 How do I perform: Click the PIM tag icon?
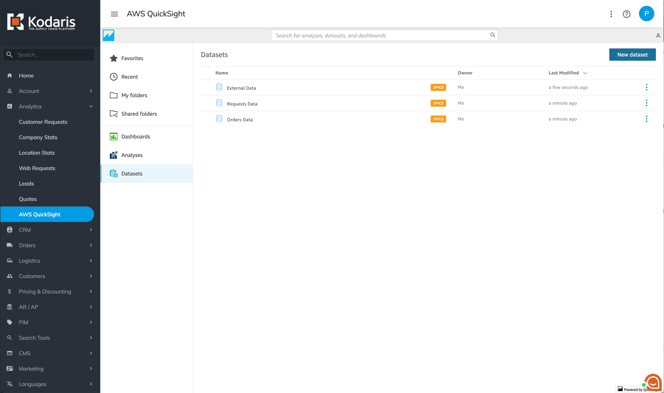pyautogui.click(x=10, y=322)
